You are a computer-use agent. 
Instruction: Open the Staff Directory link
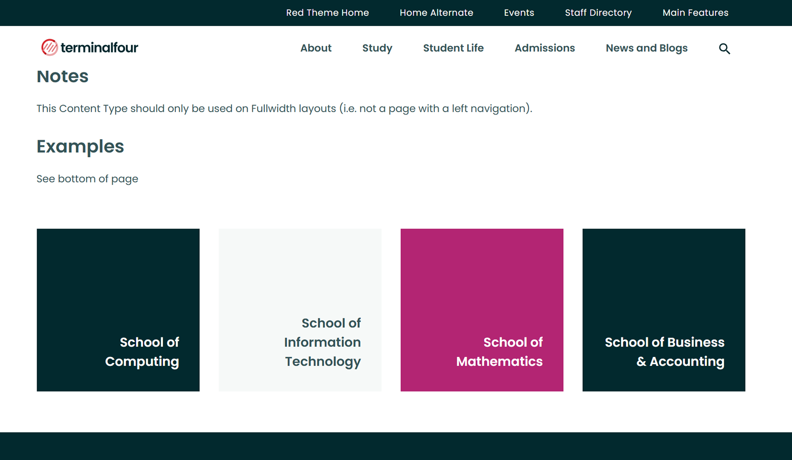(598, 13)
